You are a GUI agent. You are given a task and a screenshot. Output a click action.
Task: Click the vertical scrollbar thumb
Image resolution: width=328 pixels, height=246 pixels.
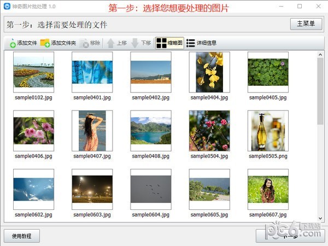pos(320,91)
